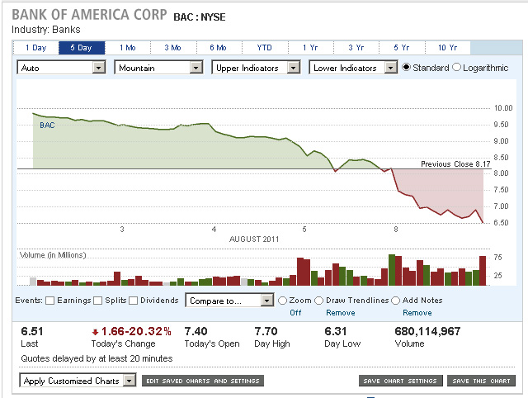Click the Previous Close 8.17 label

coord(455,164)
